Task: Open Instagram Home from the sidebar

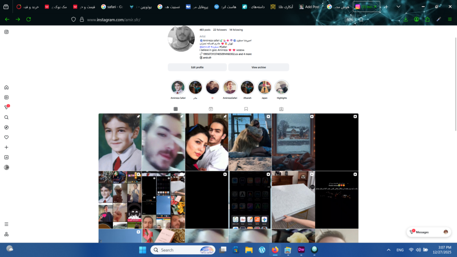Action: coord(6,87)
